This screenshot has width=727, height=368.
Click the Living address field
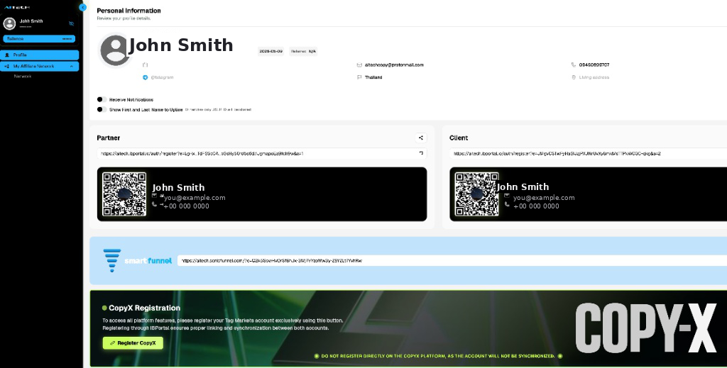pyautogui.click(x=594, y=77)
